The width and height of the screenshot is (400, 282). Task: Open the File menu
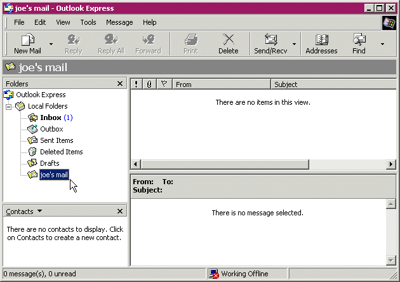(x=19, y=22)
